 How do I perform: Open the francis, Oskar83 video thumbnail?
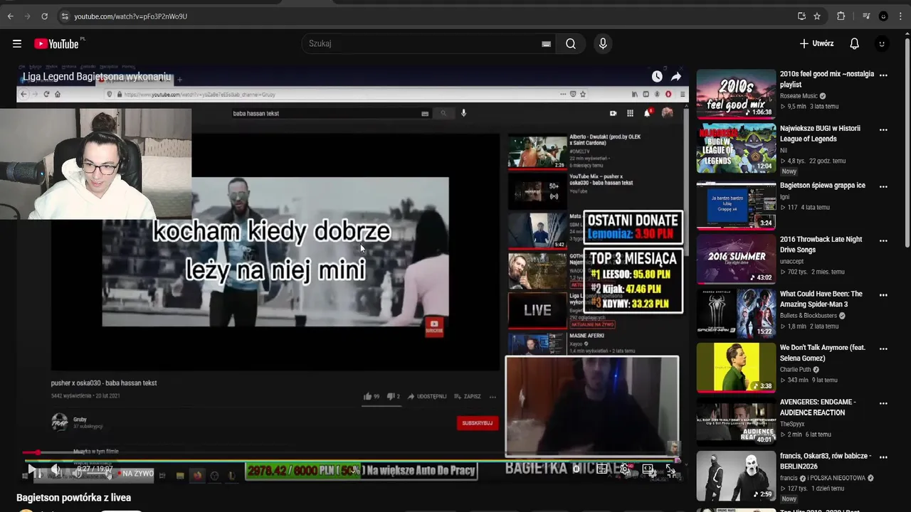click(736, 476)
